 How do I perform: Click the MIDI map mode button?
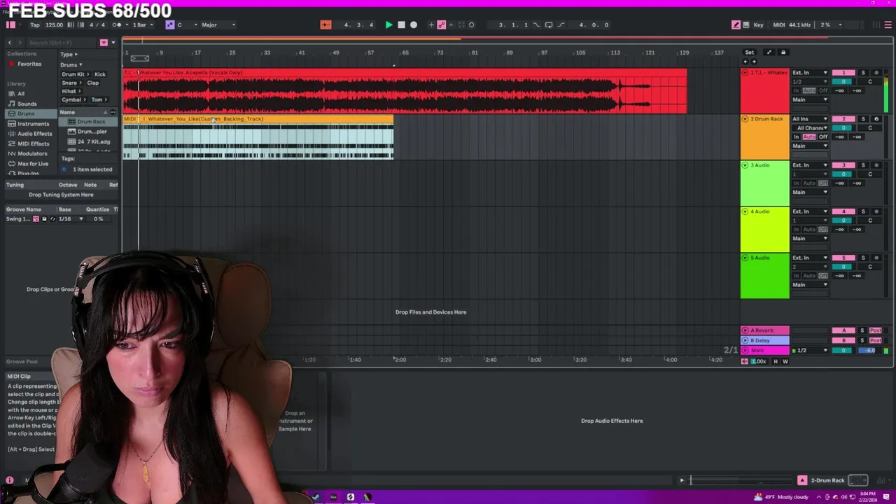click(x=779, y=25)
